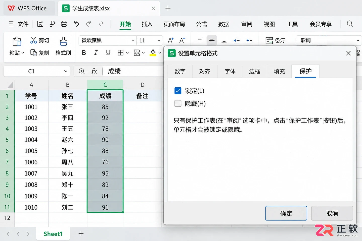
Task: Click the 换行 wrap text button
Action: pyautogui.click(x=276, y=40)
